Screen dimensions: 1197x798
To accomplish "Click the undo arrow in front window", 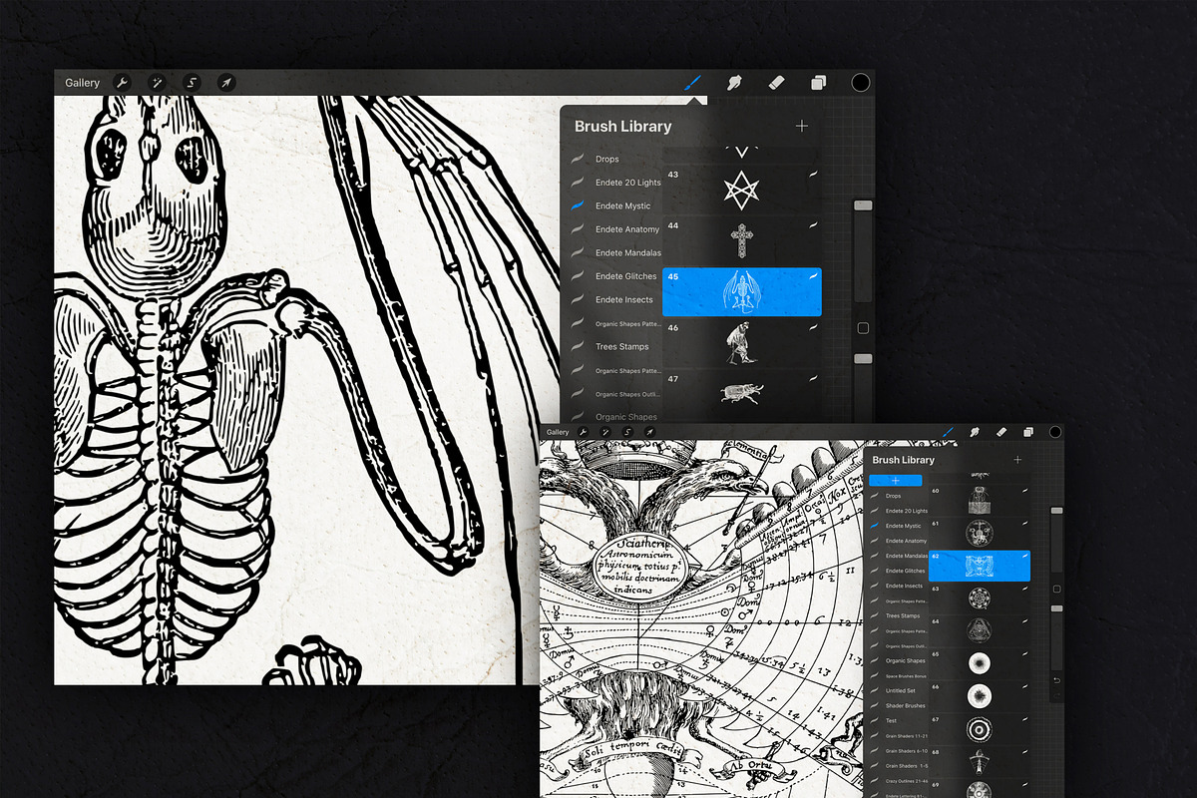I will tap(1057, 680).
